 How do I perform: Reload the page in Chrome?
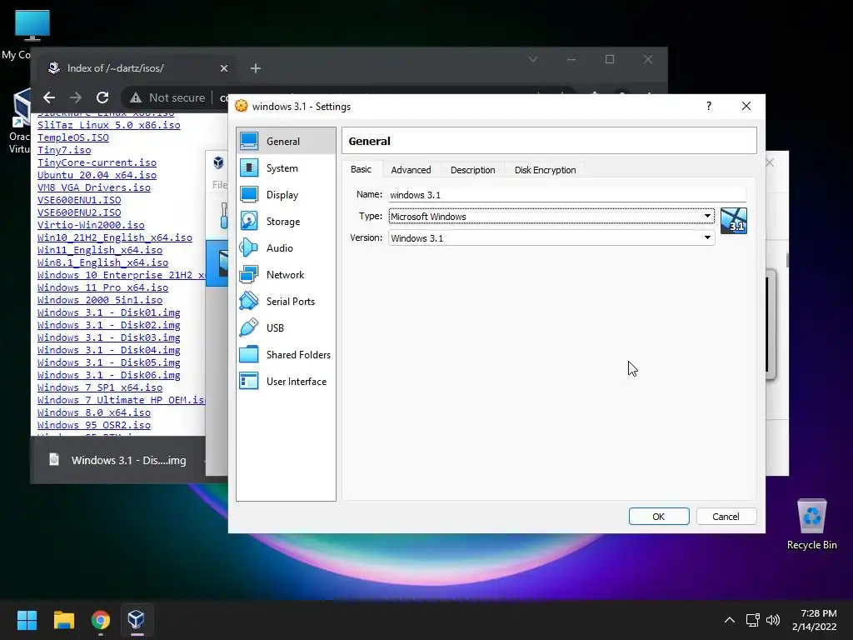(102, 97)
